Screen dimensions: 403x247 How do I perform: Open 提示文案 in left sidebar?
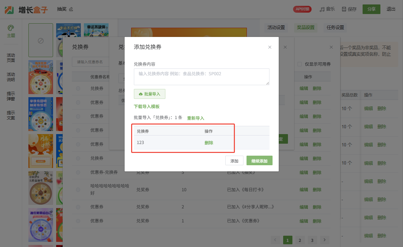point(11,115)
